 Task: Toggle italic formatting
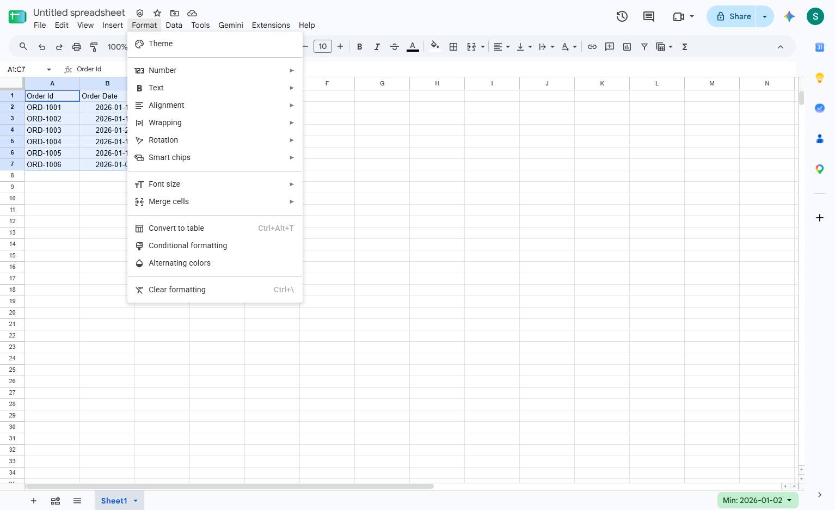377,47
